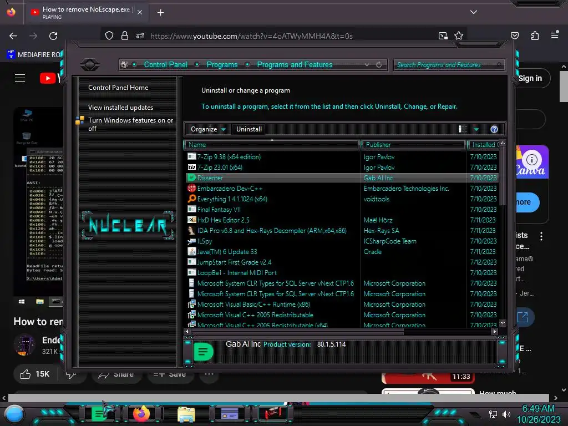
Task: Select LoopBe1 - Internal MIDI Port
Action: (342, 272)
